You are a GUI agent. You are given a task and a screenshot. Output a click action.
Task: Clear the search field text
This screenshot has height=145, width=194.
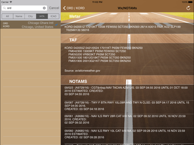click(x=44, y=8)
